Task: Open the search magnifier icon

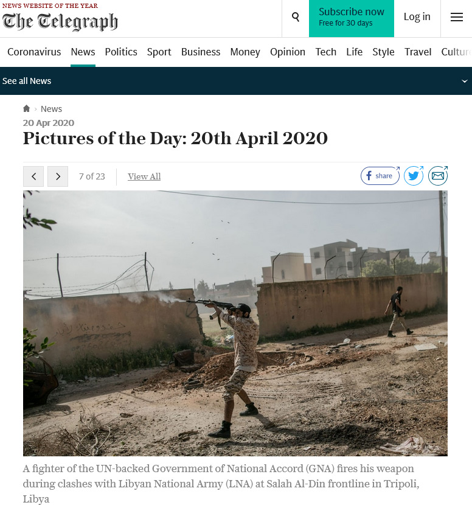Action: point(295,17)
